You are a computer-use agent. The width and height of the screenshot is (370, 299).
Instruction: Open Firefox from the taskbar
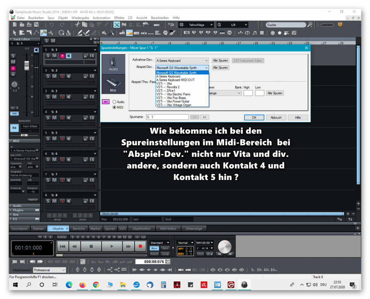[x=82, y=285]
